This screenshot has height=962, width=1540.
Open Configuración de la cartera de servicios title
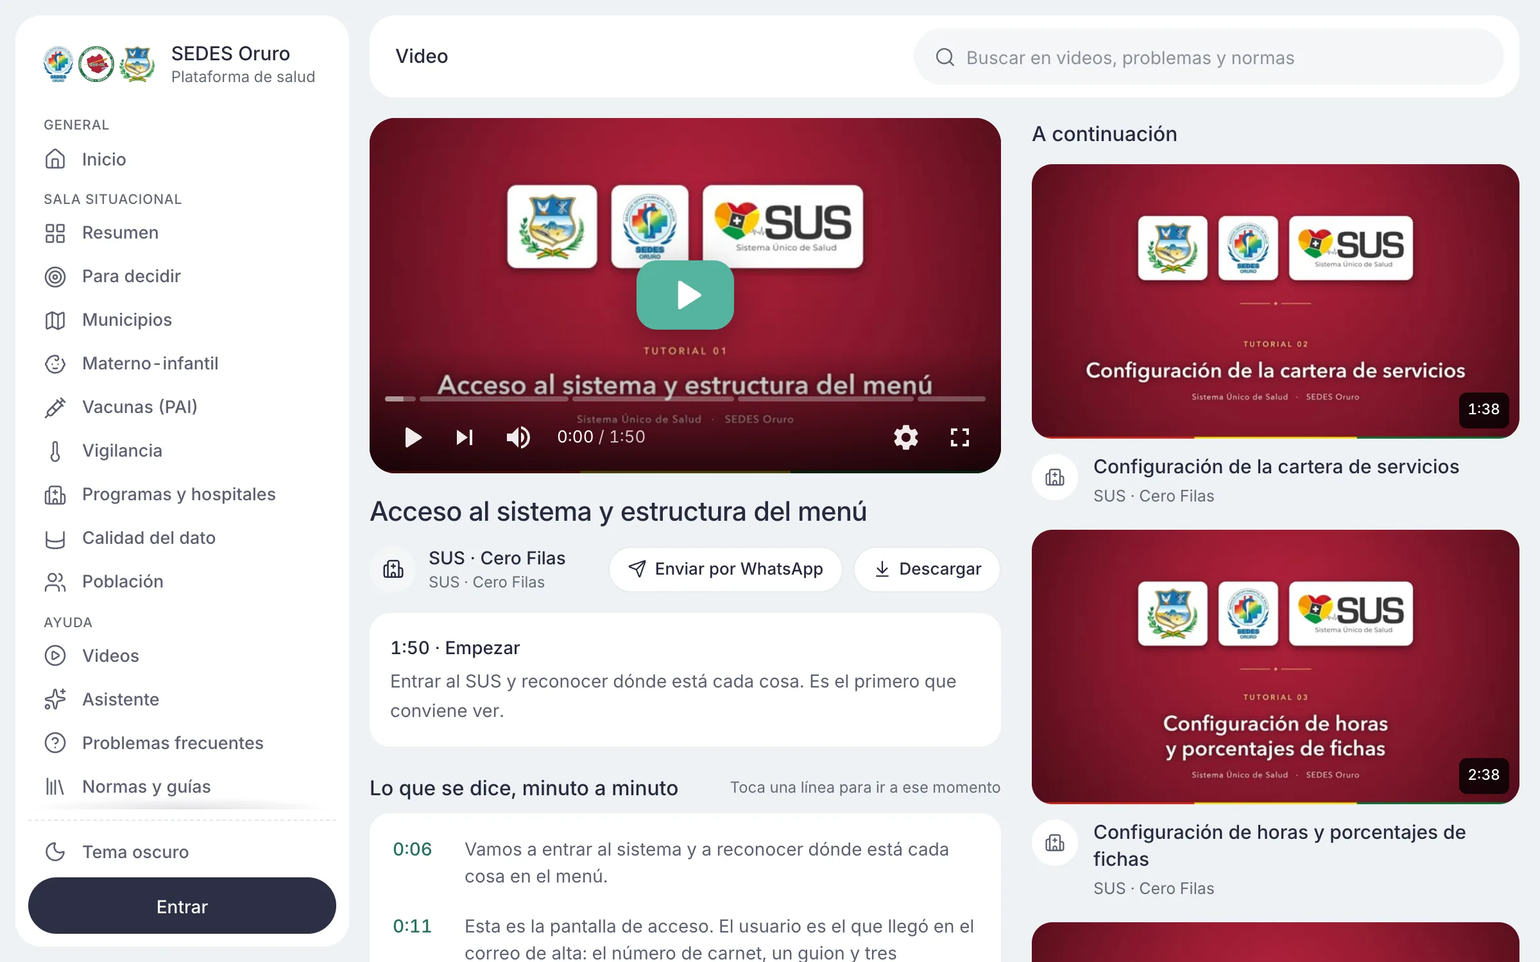(x=1276, y=466)
